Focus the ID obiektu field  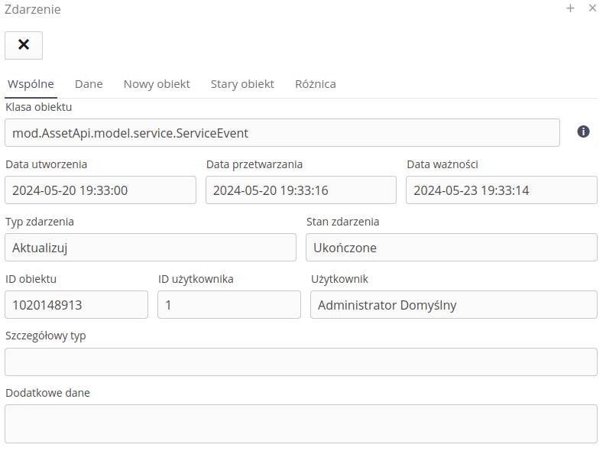pyautogui.click(x=76, y=305)
